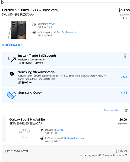The image size is (130, 162).
Task: Click the Galaxy Buds3 Pro delivery truck icon
Action: (x=41, y=130)
